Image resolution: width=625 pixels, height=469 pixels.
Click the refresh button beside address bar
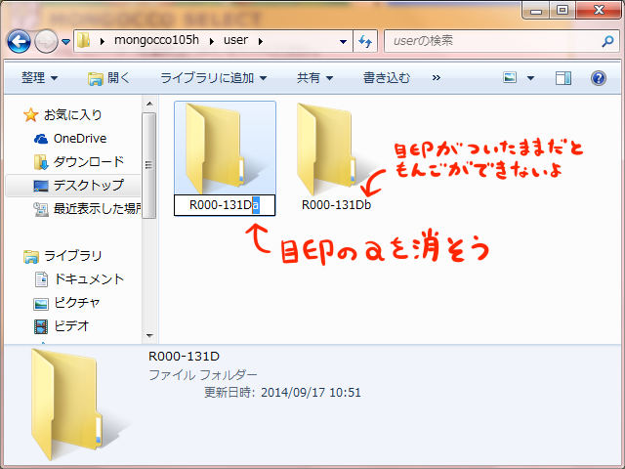point(366,41)
